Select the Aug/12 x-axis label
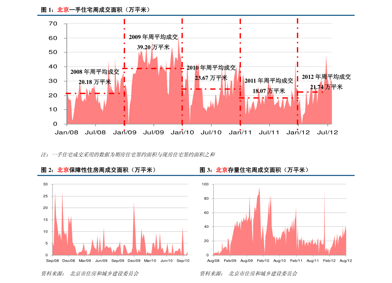 (x=346, y=261)
